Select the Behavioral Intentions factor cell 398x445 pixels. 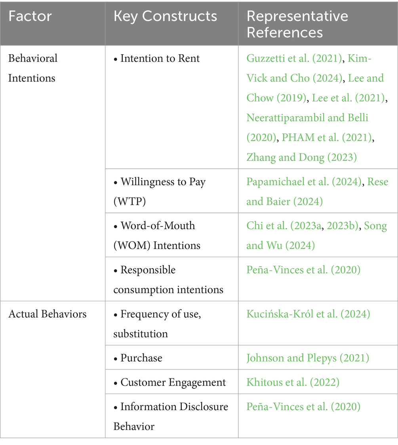coord(33,68)
